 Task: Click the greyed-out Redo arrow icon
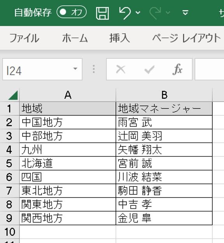tap(155, 13)
